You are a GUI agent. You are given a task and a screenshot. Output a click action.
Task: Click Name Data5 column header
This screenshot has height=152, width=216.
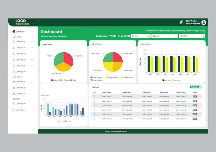(181, 93)
